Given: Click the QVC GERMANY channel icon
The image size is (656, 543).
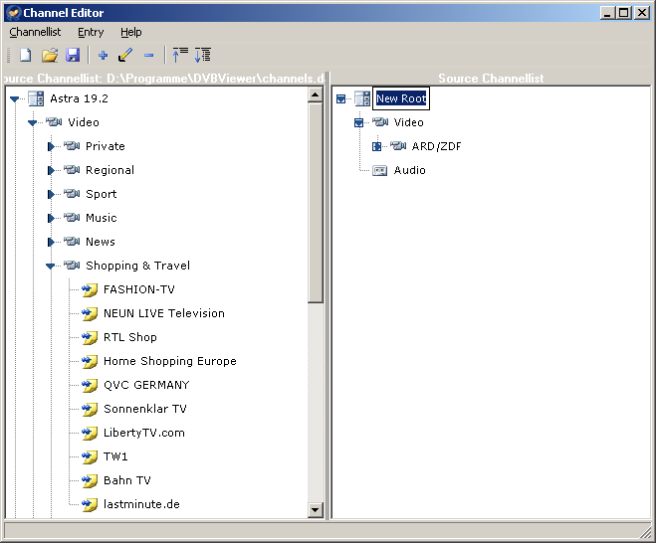Looking at the screenshot, I should [90, 385].
